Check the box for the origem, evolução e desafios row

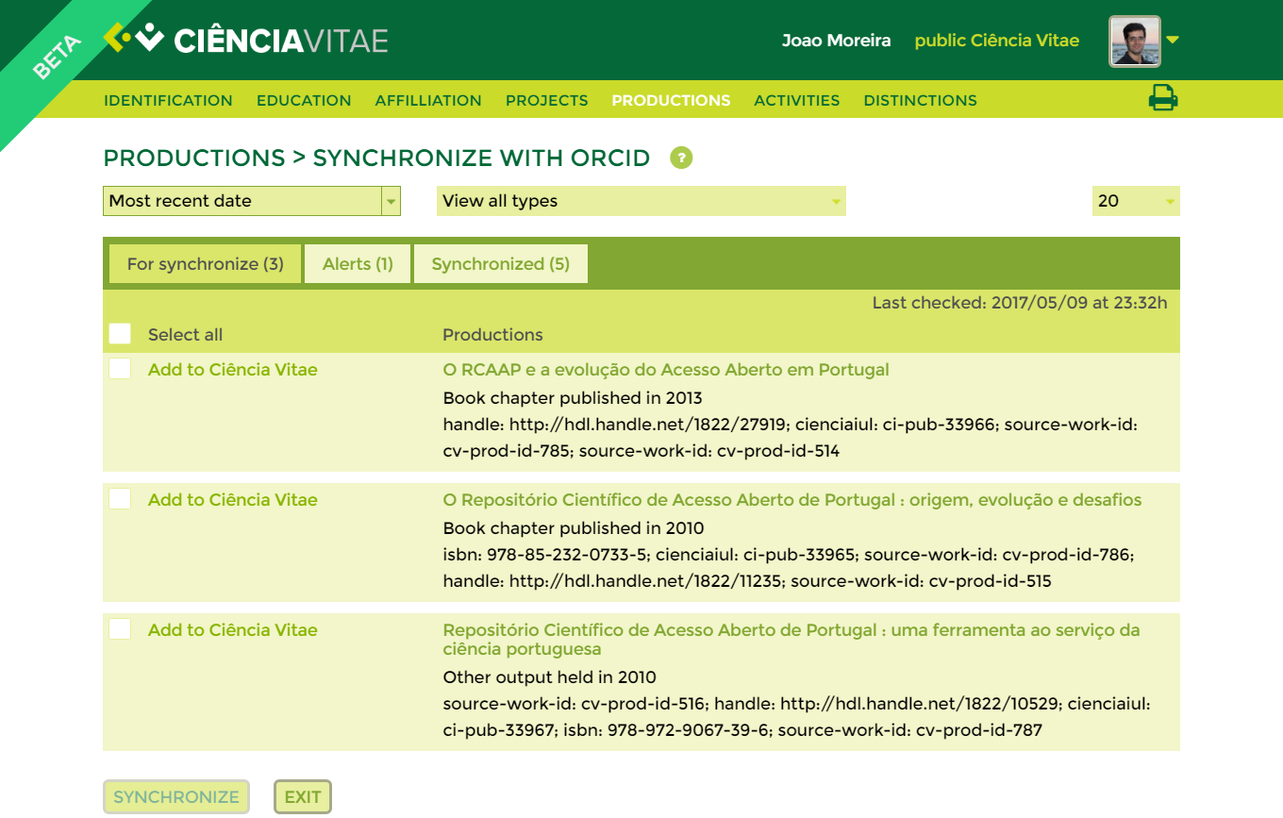[120, 499]
